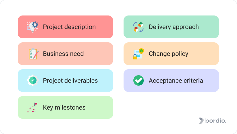
Task: Click the "Project description" label text
Action: (x=69, y=27)
